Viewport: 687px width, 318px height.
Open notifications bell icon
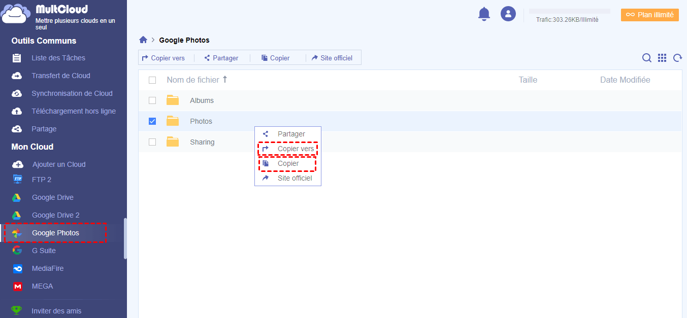click(484, 14)
